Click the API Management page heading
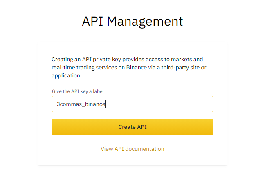Screen dimensions: 274x188 (x=132, y=22)
